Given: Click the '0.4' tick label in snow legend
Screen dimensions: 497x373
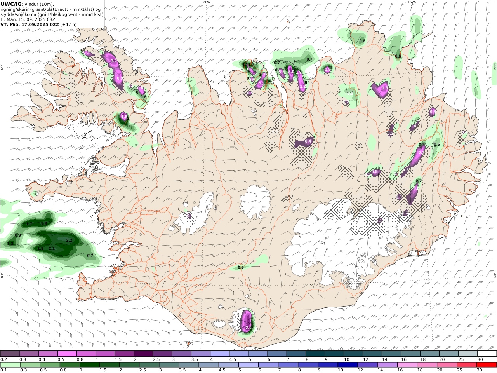Looking at the screenshot, I should tap(42, 359).
